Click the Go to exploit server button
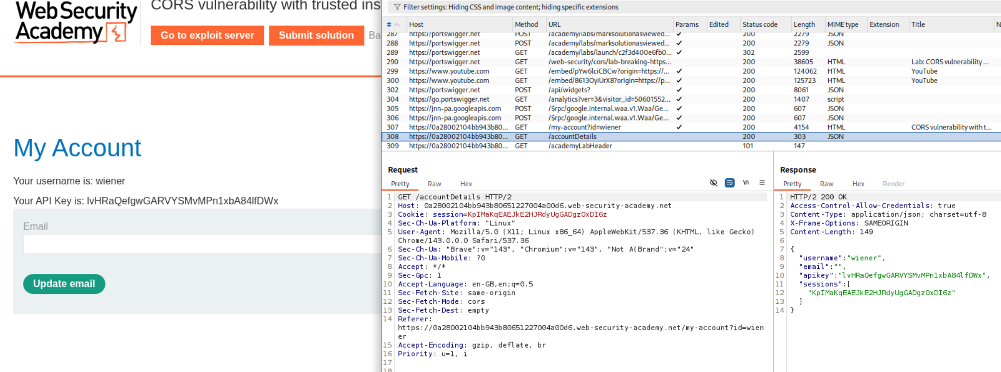 tap(207, 35)
